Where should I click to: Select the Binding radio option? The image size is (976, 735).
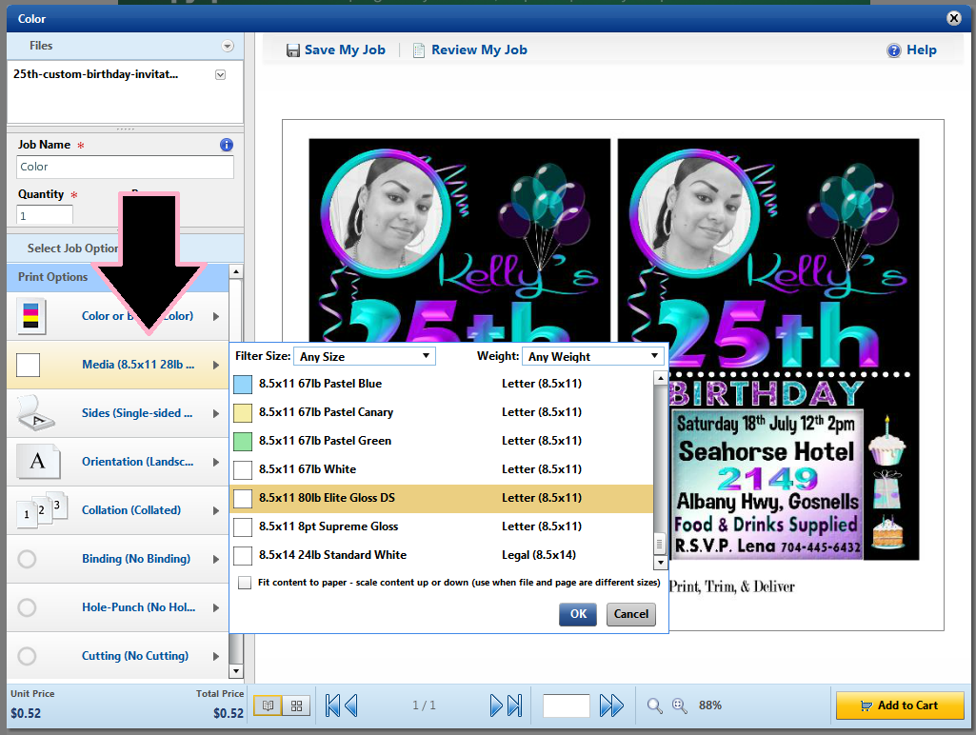click(28, 559)
